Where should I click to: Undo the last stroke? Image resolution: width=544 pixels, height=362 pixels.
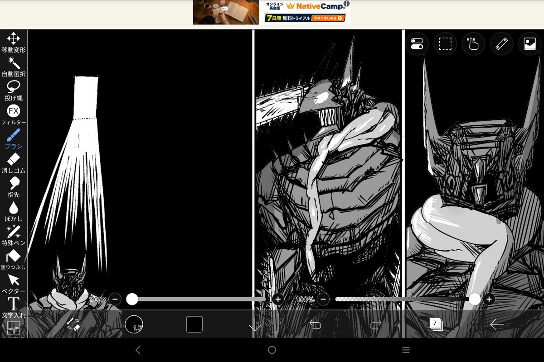point(315,324)
